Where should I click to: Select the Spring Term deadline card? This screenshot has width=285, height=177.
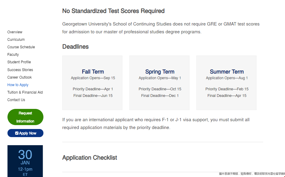[x=159, y=83]
